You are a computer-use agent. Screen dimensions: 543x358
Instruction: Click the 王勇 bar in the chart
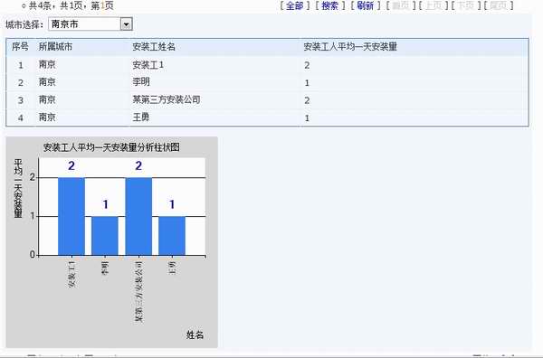click(172, 236)
